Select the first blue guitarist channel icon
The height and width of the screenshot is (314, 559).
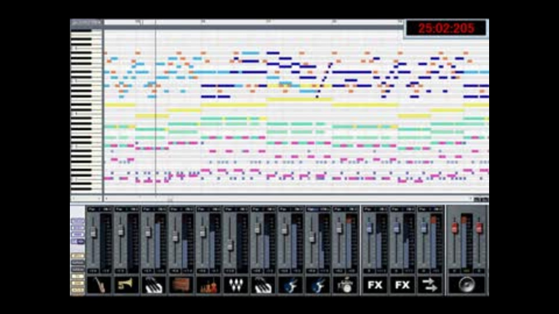tap(291, 285)
